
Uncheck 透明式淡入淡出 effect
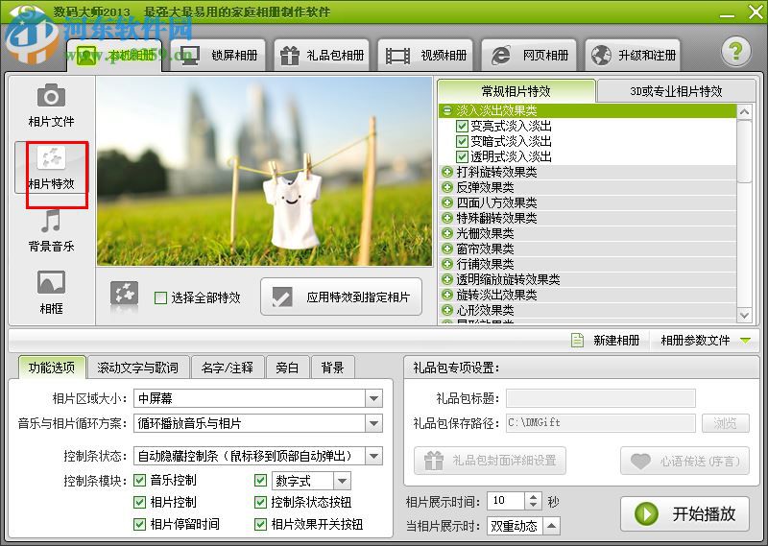pyautogui.click(x=462, y=156)
